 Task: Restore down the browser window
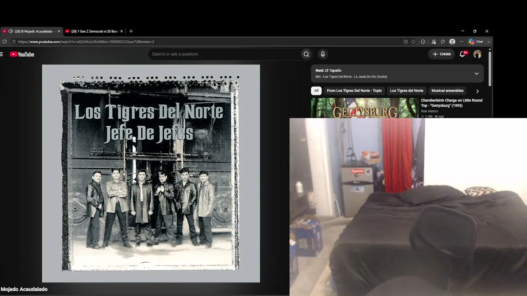(475, 31)
